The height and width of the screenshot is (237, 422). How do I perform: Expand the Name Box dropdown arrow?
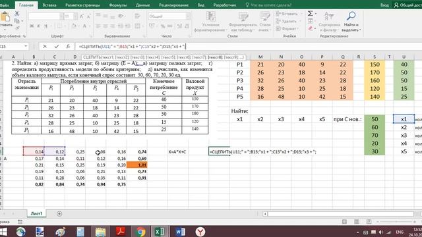pos(26,47)
